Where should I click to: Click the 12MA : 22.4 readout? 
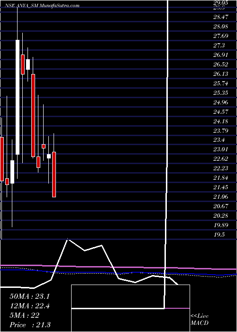29,306
